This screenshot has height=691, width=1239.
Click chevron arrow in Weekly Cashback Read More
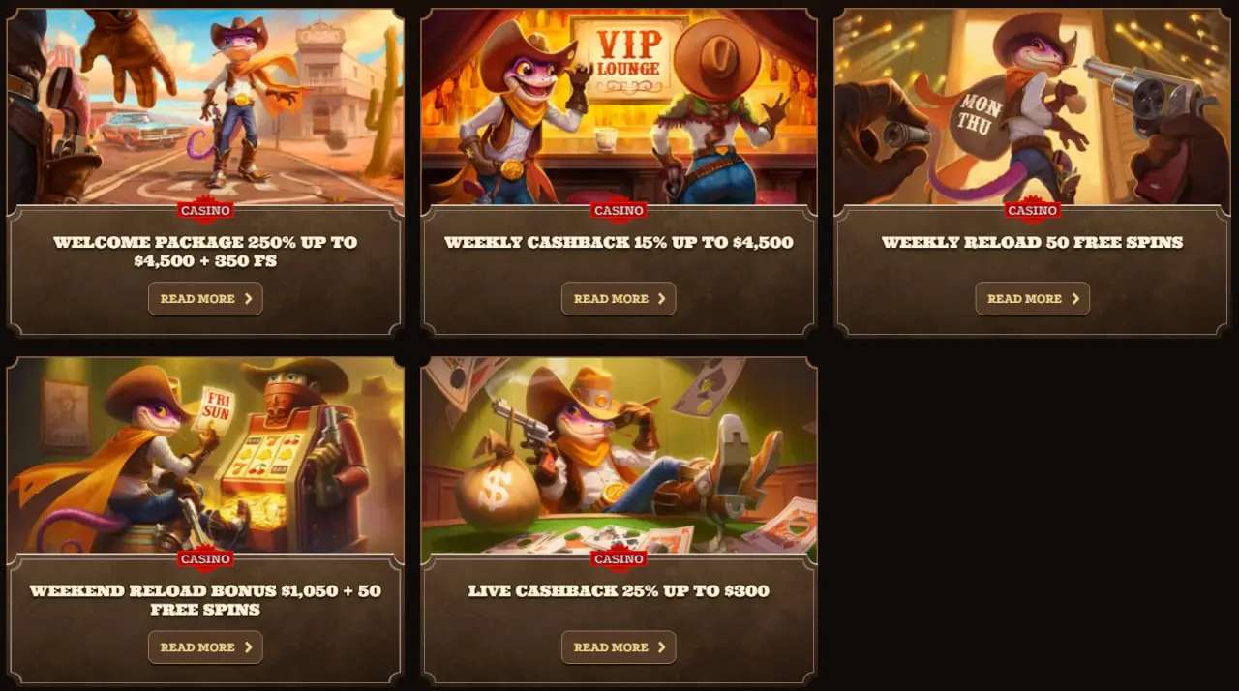(x=661, y=299)
